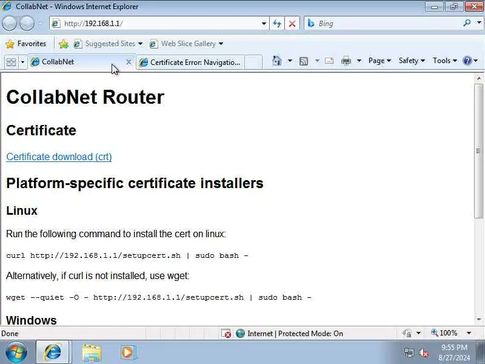The height and width of the screenshot is (364, 485).
Task: Click the Forward navigation button
Action: coord(27,23)
